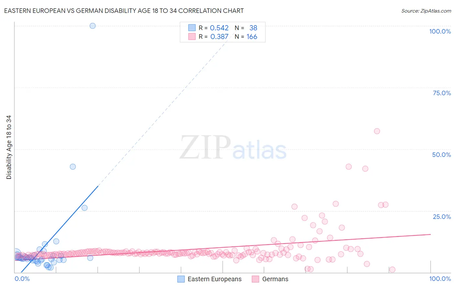The image size is (455, 288).
Task: Click the pink Germans legend swatch
Action: (256, 279)
